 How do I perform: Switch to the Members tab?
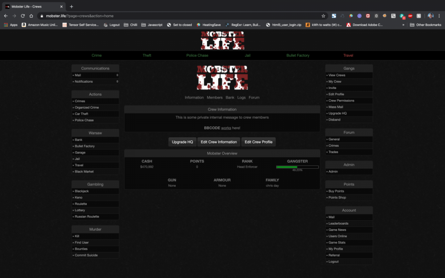(x=215, y=97)
